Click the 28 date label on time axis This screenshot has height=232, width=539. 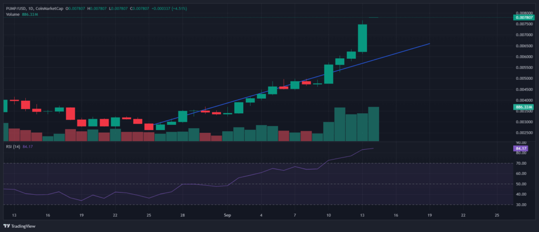coord(183,215)
